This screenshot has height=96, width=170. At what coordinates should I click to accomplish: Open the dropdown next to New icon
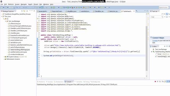coord(3,7)
